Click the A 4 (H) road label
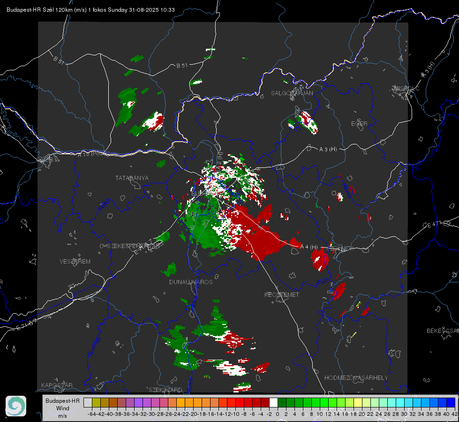Screen dimensions: 459x422 coord(309,247)
